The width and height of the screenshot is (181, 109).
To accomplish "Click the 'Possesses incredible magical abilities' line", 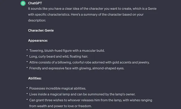I will (58, 88).
